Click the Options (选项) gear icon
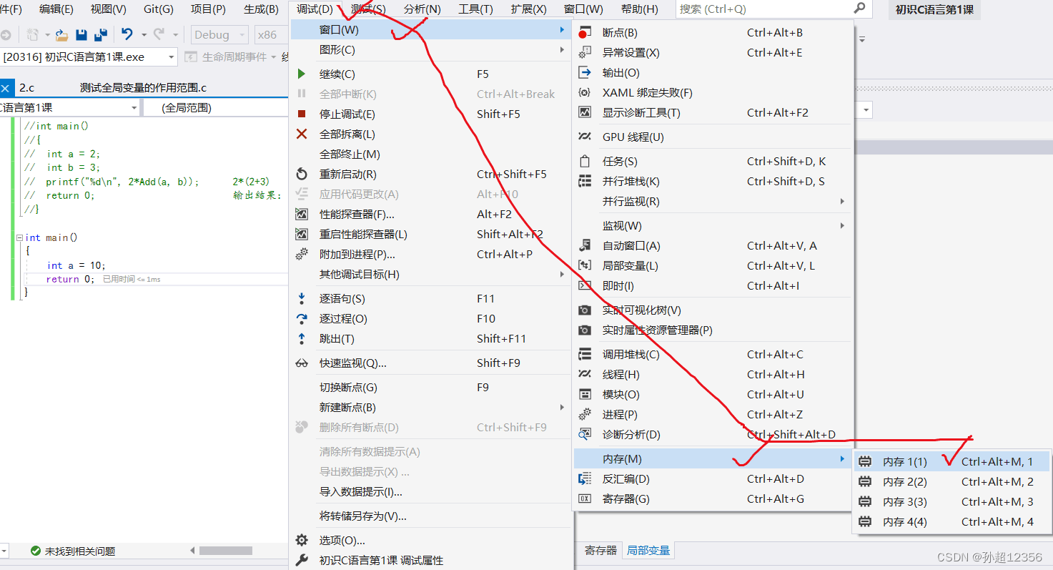The width and height of the screenshot is (1053, 570). pyautogui.click(x=302, y=540)
